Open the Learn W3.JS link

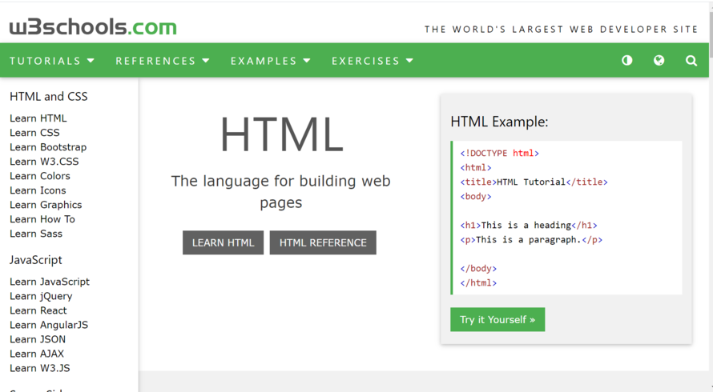40,368
